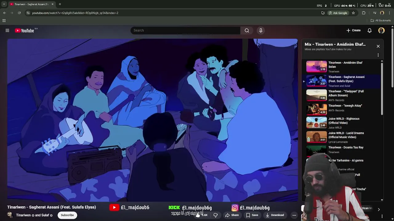The width and height of the screenshot is (394, 221).
Task: Click the Create button
Action: pyautogui.click(x=353, y=30)
